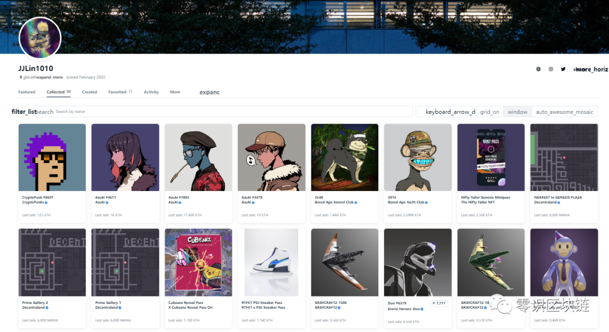The image size is (609, 332).
Task: Open NEAREST to GENESIS PLAZA land image
Action: point(564,157)
